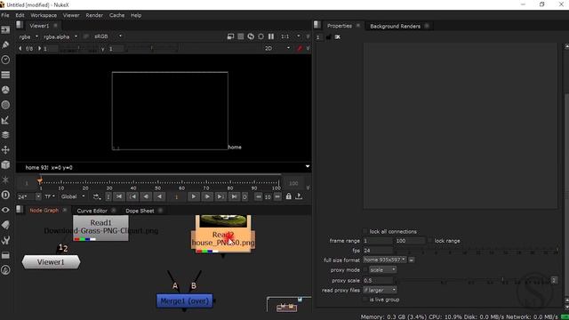Pause viewer updating
The height and width of the screenshot is (320, 569).
tap(271, 36)
